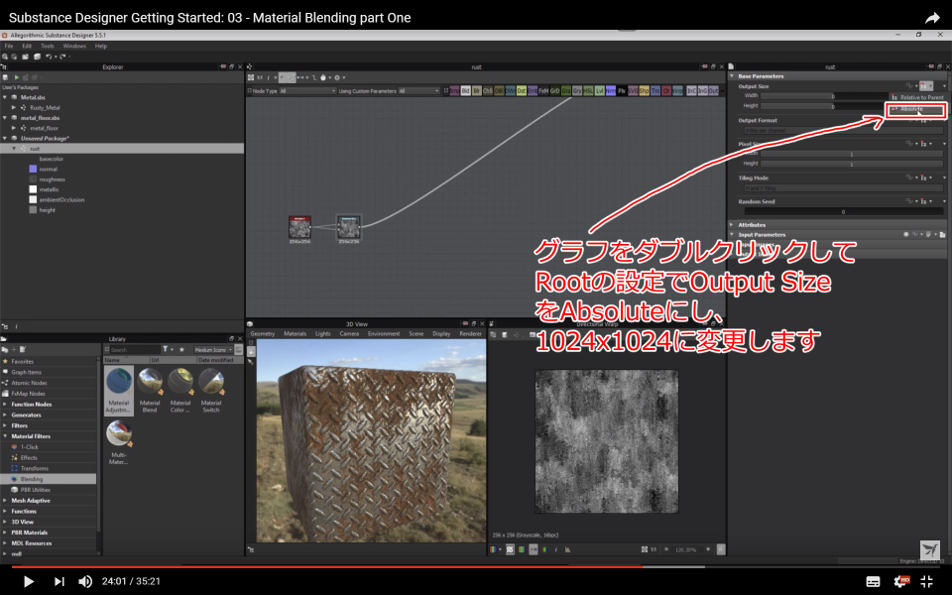The height and width of the screenshot is (595, 952).
Task: Add a Channel Shuffle node (ChS)
Action: pos(488,91)
